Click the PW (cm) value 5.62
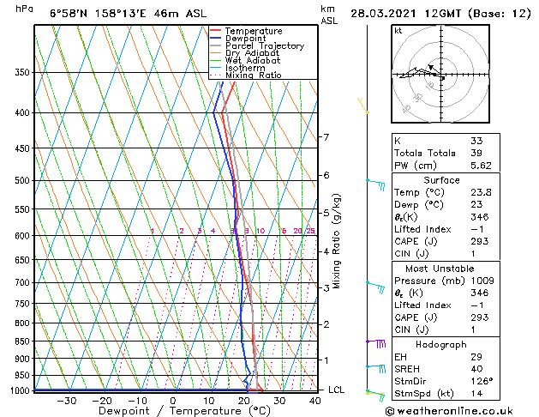 (x=481, y=166)
